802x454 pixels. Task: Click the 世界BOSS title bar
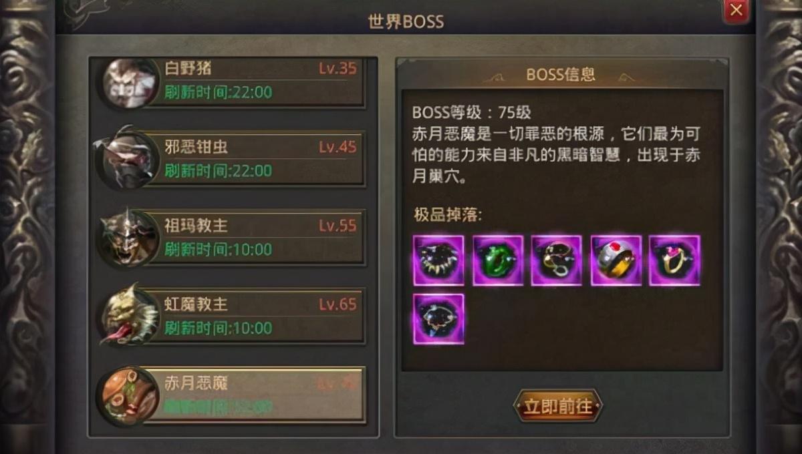click(406, 21)
